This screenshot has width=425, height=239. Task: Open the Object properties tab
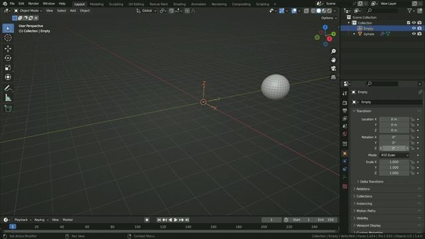345,153
